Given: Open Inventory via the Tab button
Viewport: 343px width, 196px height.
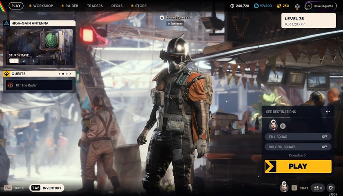Looking at the screenshot, I should pos(47,188).
